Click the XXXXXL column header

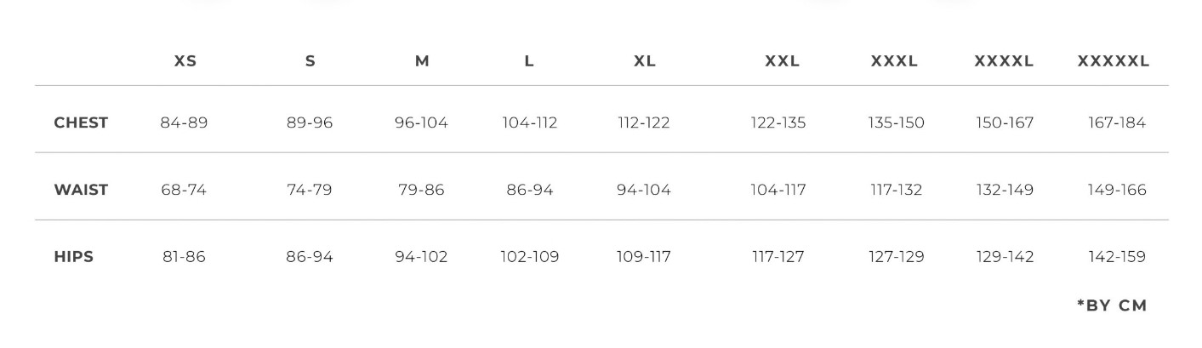[x=1113, y=61]
